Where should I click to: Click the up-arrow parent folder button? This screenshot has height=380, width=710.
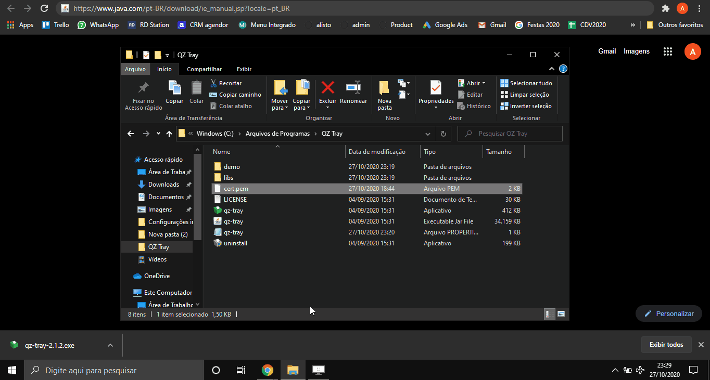click(x=169, y=134)
